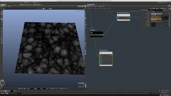Open Noise Type parameter gear menu
Screen dimensions: 171x96
coord(169,14)
